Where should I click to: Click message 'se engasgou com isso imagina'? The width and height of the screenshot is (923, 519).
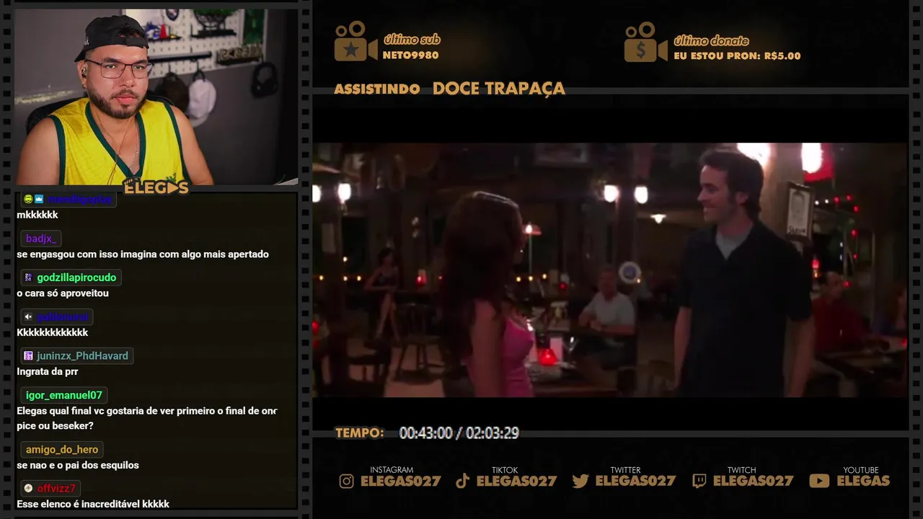click(143, 254)
